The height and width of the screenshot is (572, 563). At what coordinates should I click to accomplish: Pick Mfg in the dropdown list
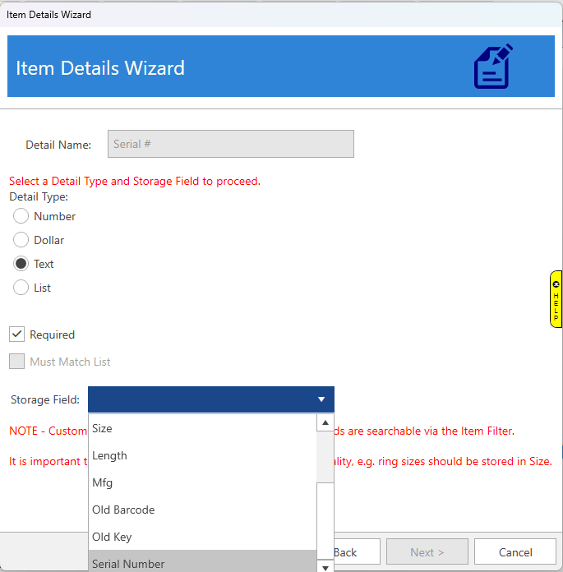click(x=201, y=482)
